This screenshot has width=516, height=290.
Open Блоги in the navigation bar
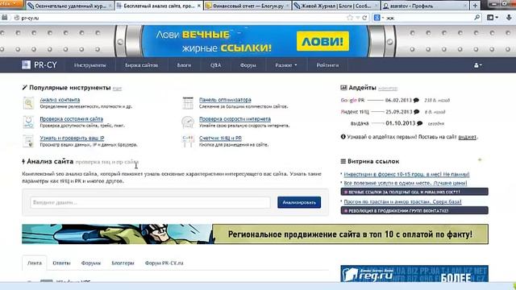(184, 65)
